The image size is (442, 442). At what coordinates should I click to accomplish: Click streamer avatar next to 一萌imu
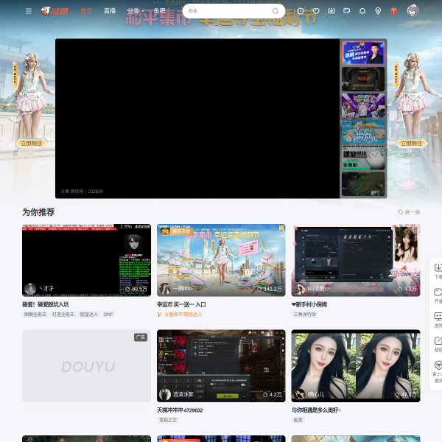pyautogui.click(x=165, y=288)
